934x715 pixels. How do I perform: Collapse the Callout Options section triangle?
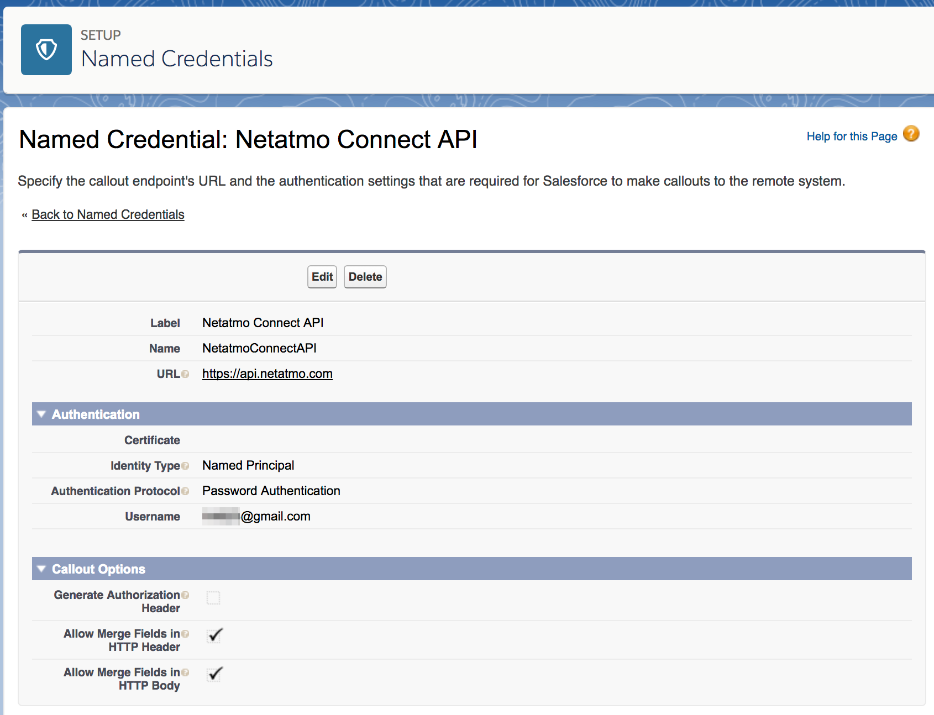pyautogui.click(x=41, y=569)
